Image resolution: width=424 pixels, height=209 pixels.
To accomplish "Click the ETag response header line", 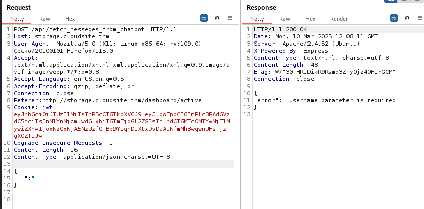I will [325, 72].
